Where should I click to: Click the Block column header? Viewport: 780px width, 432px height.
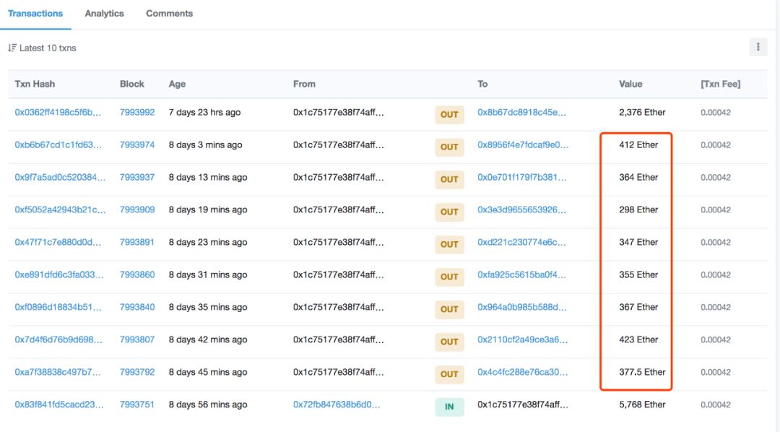pos(132,84)
